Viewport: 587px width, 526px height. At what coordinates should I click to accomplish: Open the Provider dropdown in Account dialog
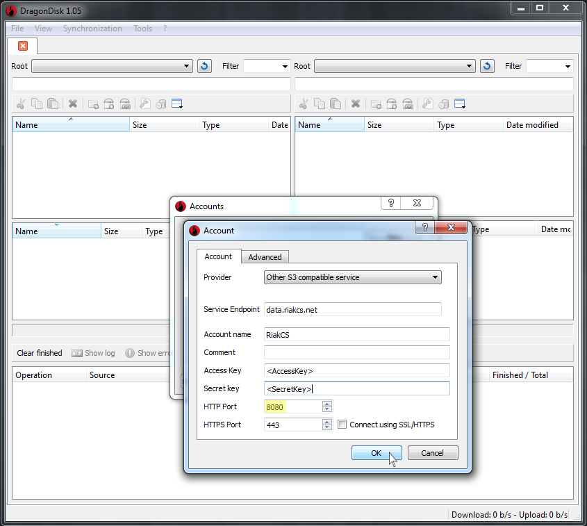pyautogui.click(x=436, y=277)
